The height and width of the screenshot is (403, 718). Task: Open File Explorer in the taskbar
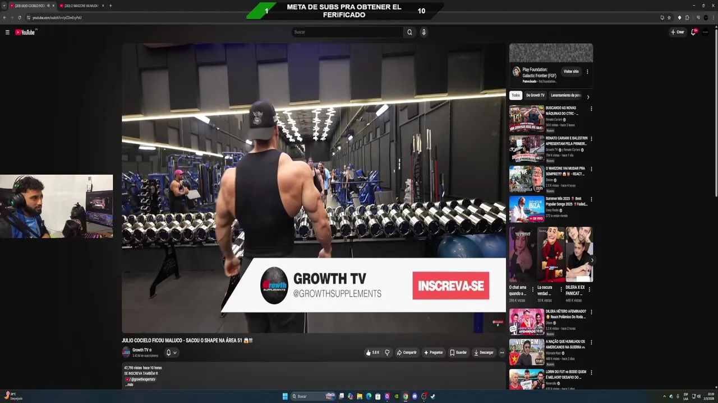pyautogui.click(x=360, y=396)
